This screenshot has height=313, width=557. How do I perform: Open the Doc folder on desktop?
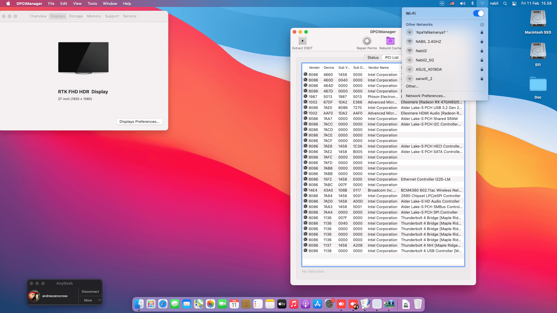coord(538,85)
